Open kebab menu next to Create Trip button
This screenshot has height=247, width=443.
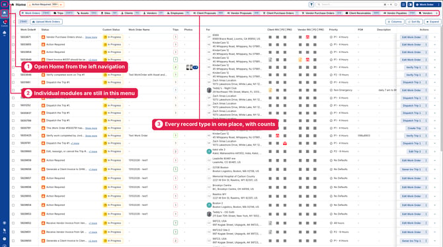426,128
